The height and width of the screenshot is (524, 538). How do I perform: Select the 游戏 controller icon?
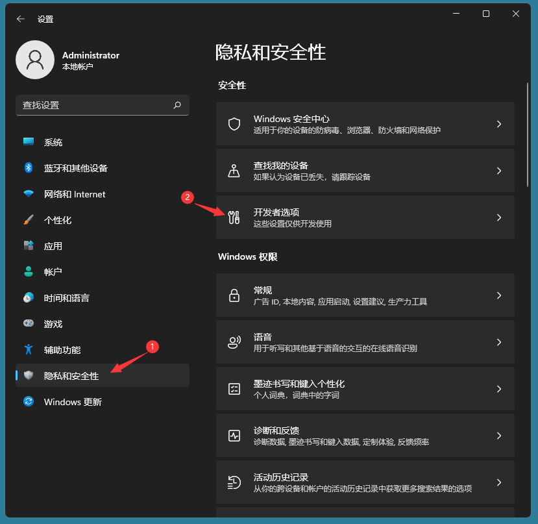[29, 323]
